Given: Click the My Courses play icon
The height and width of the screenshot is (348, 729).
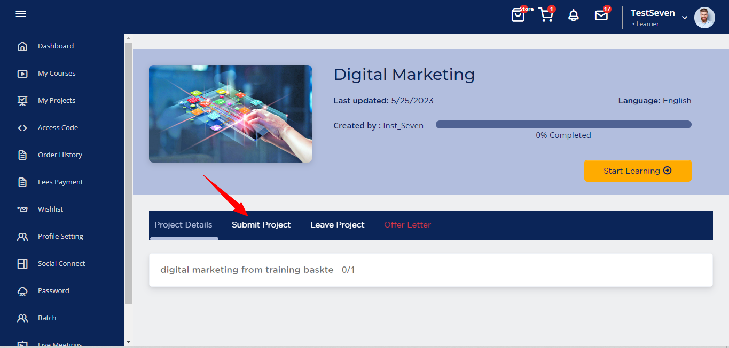Looking at the screenshot, I should pos(22,74).
